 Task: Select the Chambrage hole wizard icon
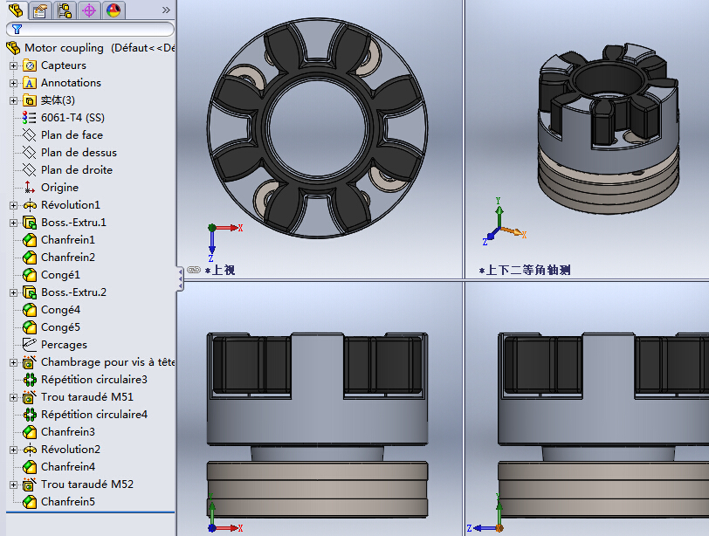tap(30, 362)
